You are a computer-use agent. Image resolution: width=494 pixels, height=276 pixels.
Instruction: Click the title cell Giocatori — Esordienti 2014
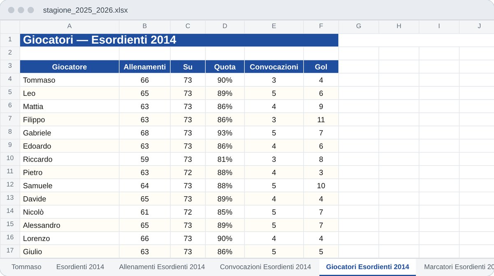coord(179,40)
